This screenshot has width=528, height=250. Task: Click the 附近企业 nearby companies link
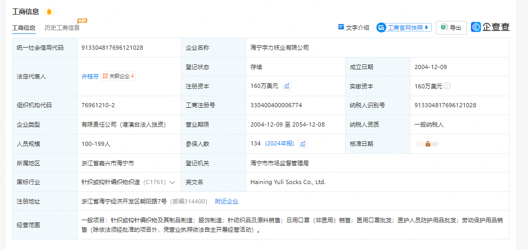click(x=226, y=201)
